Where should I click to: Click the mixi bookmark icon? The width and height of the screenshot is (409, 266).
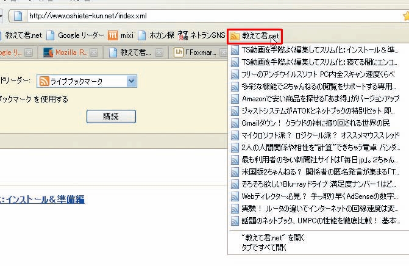click(x=113, y=35)
